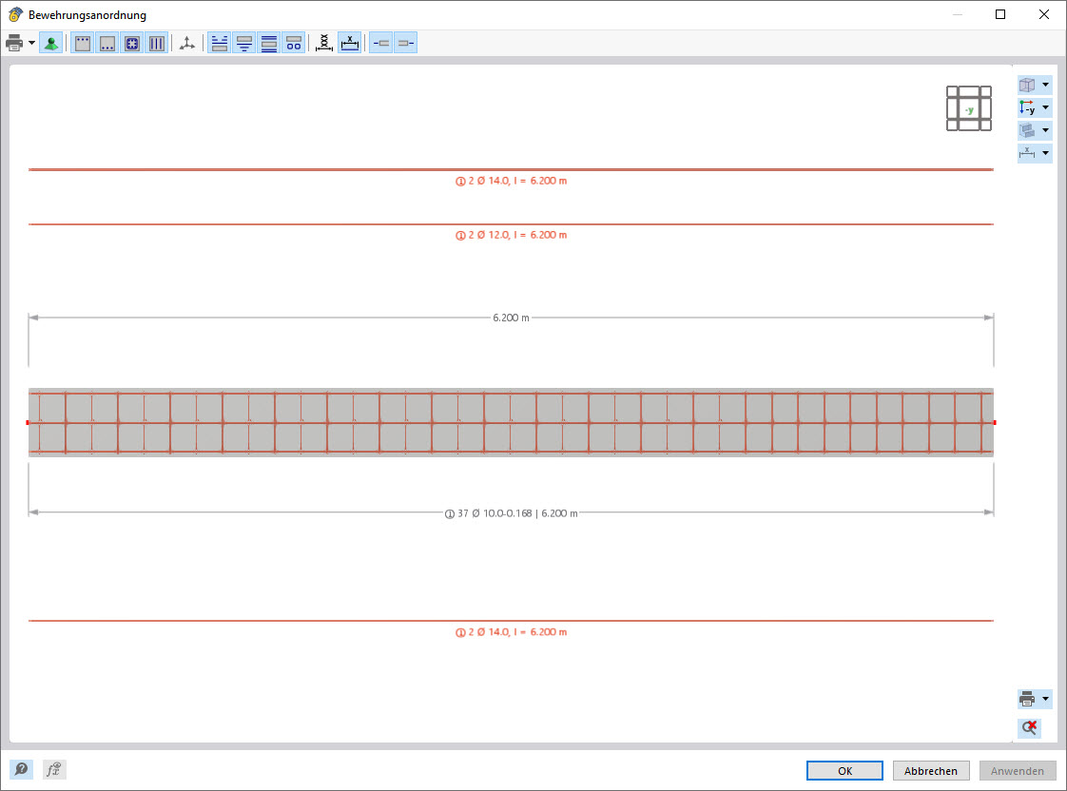The height and width of the screenshot is (791, 1067).
Task: Select the top label '2 Ø 14.0, l = 6.200 m'
Action: [x=511, y=181]
